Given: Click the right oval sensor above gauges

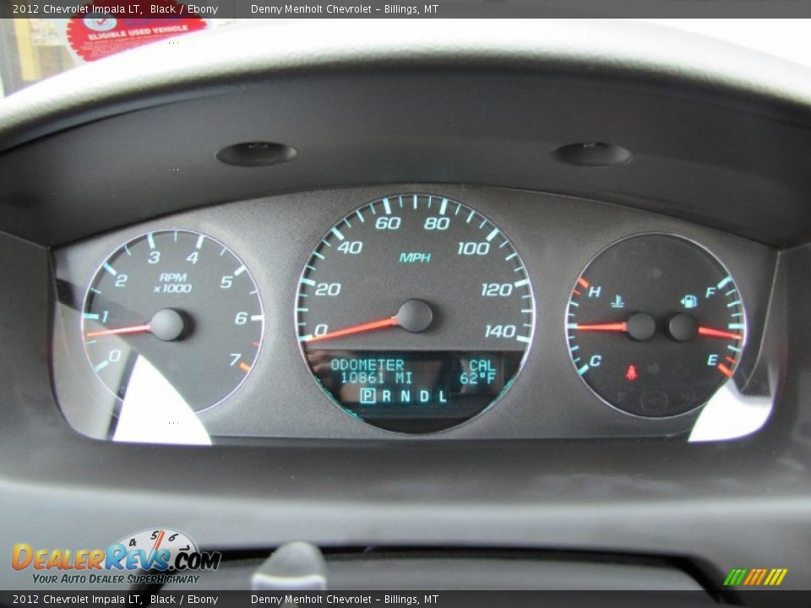Looking at the screenshot, I should [x=591, y=154].
